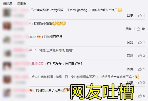148x101 pixels.
Task: Switch to the 按时间 sorting tab
Action: coord(22,4)
